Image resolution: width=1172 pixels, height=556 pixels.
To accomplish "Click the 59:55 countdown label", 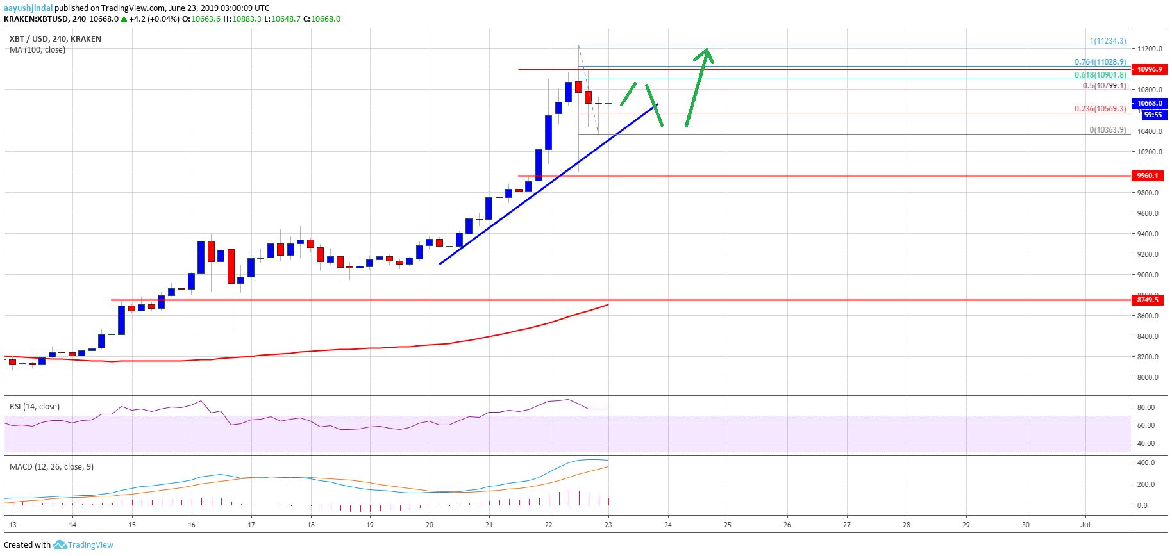I will pos(1153,115).
